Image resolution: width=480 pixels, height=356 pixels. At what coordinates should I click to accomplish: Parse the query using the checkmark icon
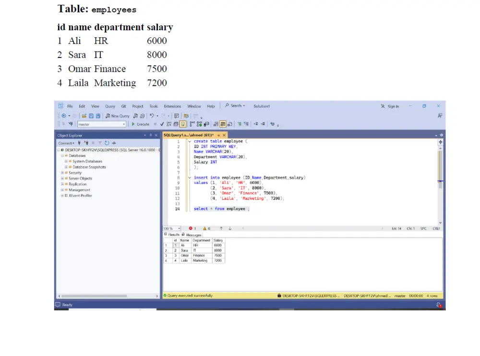coord(162,124)
